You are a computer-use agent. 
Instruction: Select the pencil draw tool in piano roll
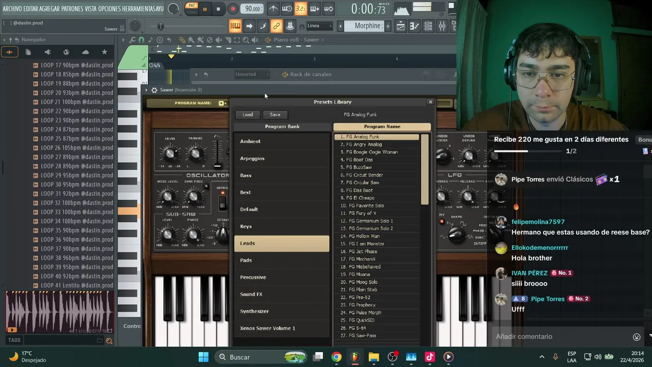[182, 40]
